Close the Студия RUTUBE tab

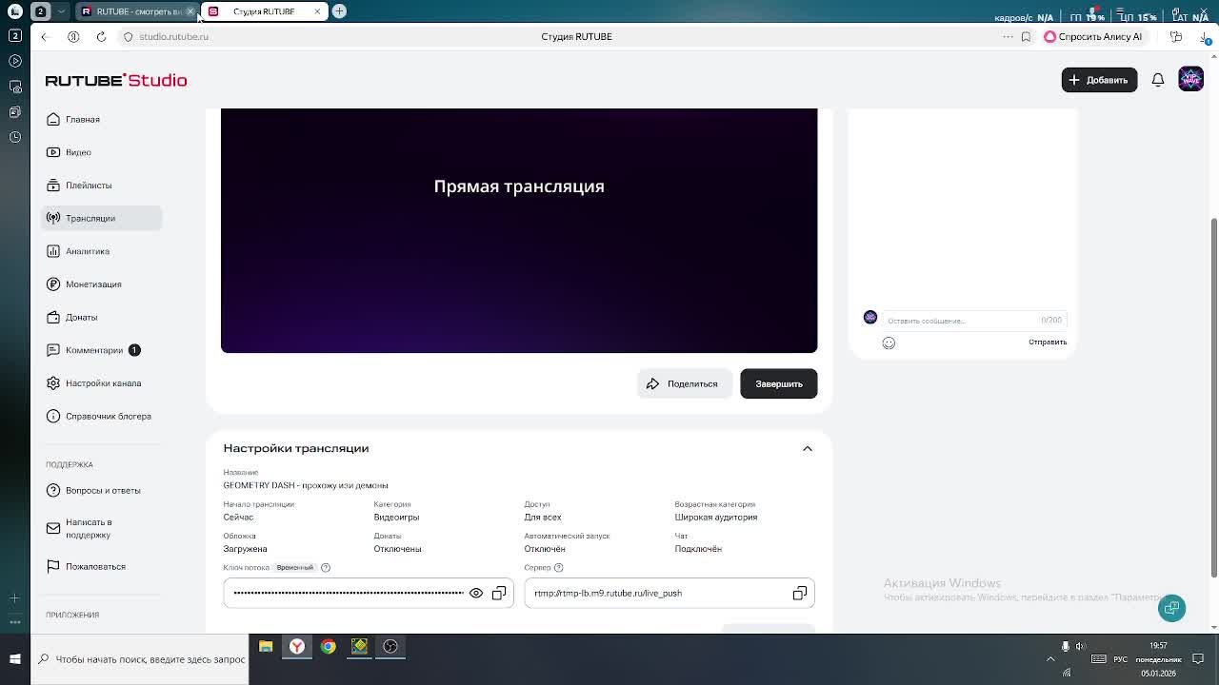317,11
